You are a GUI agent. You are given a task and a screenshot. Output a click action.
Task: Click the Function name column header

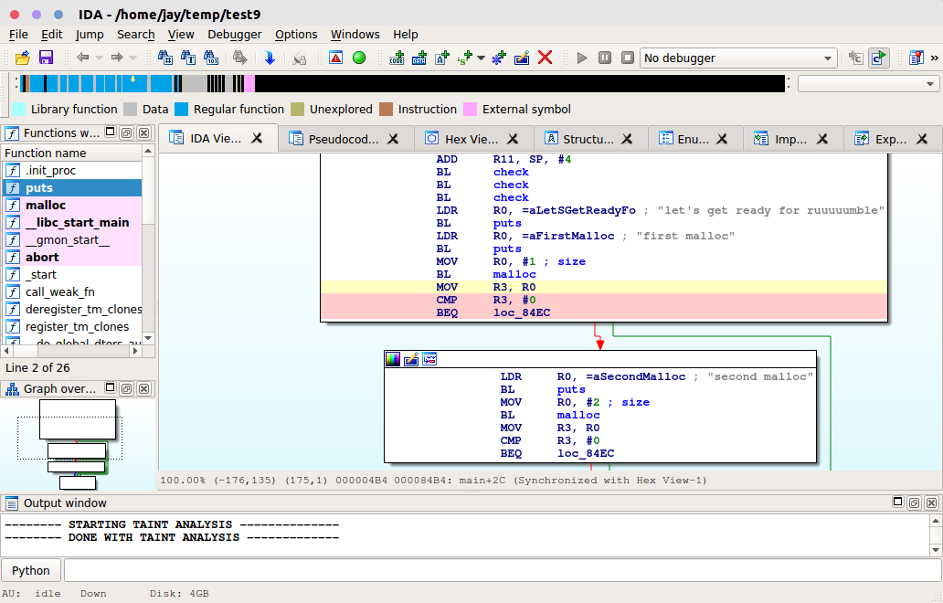click(72, 153)
